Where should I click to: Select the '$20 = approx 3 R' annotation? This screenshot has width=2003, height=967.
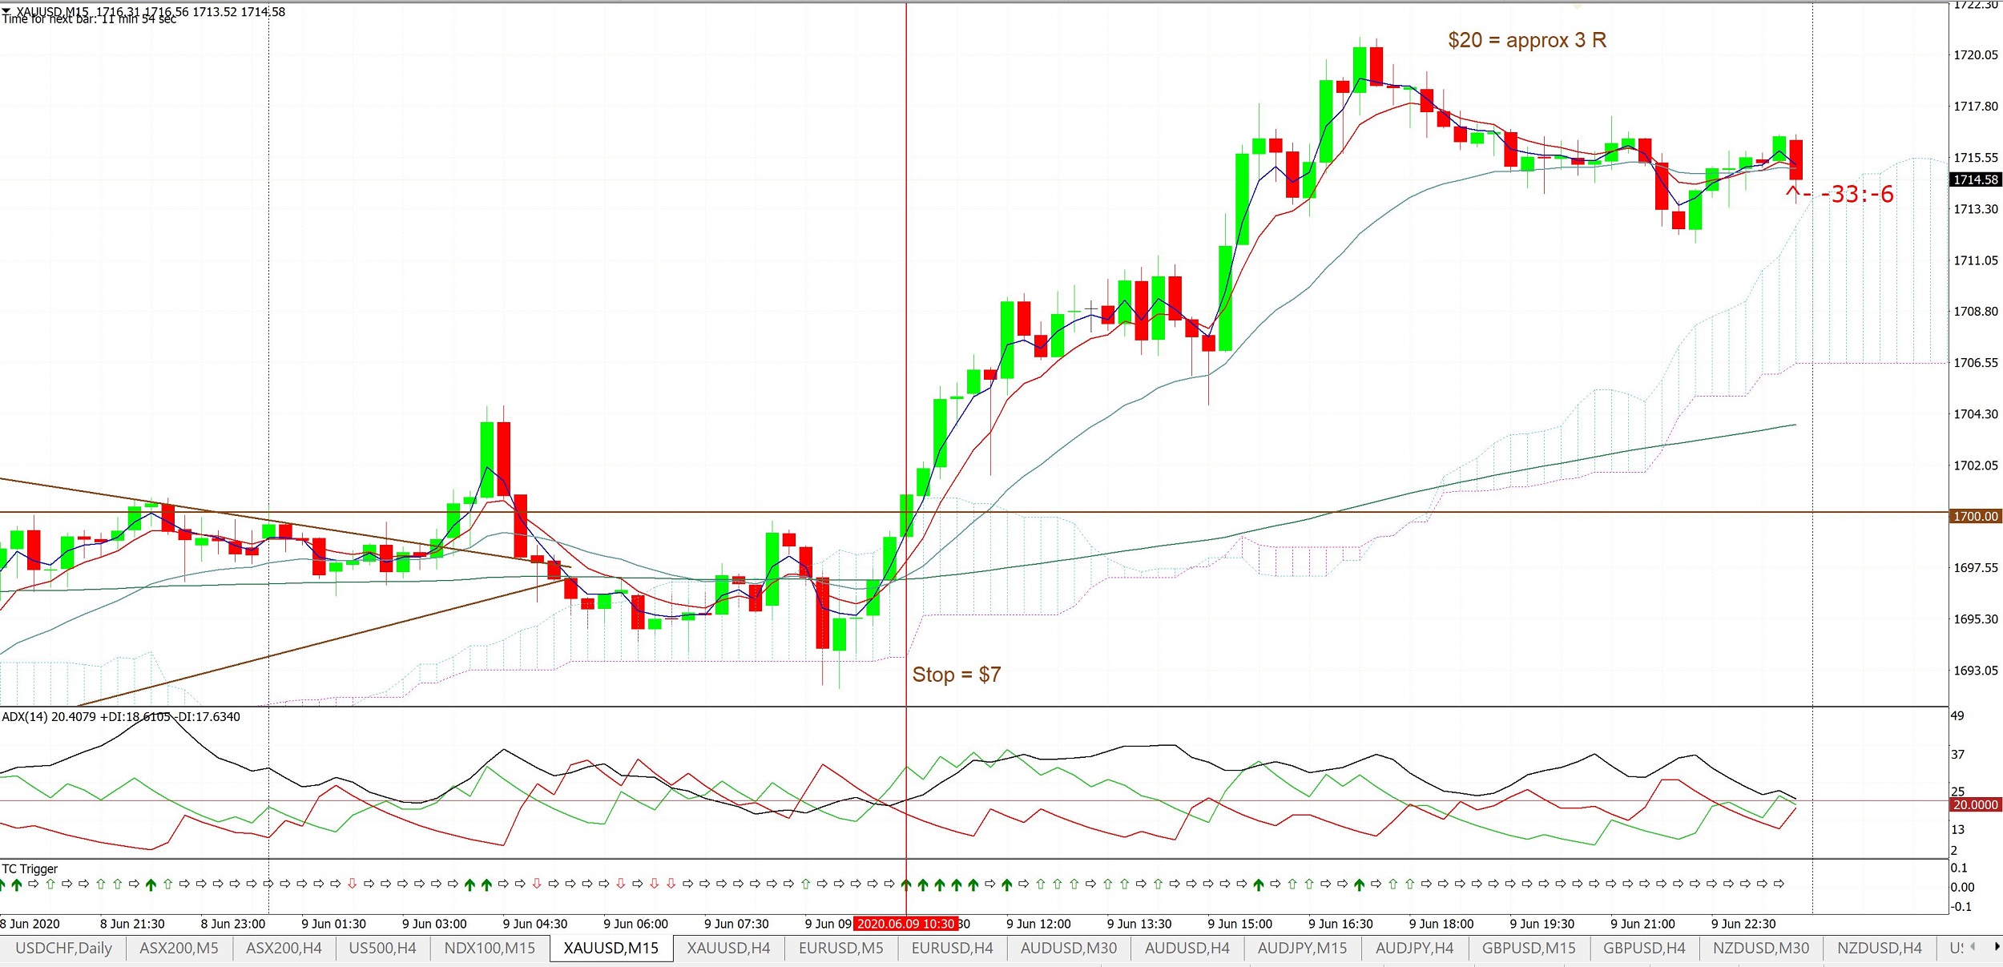tap(1526, 40)
